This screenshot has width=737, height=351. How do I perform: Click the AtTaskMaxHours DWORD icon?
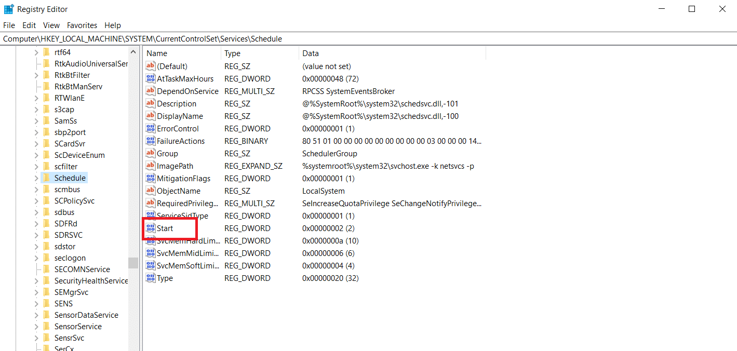[x=151, y=79]
